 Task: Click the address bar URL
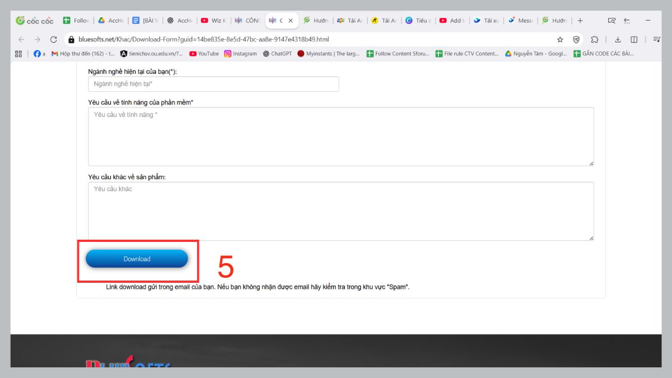tap(204, 40)
